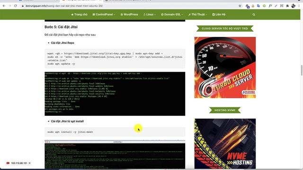303x170 pixels.
Task: Click the translate extension icon
Action: [258, 6]
